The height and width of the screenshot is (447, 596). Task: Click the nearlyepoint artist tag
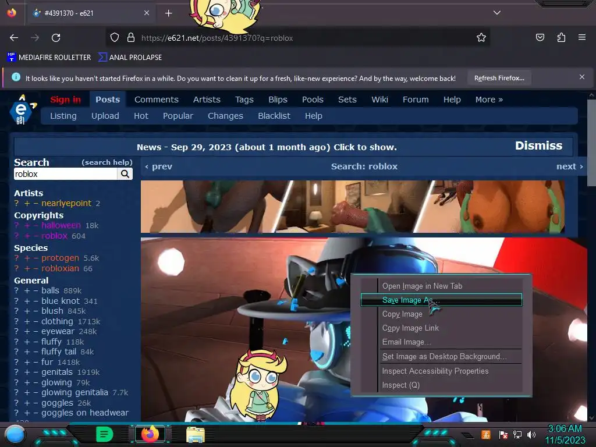click(x=66, y=203)
